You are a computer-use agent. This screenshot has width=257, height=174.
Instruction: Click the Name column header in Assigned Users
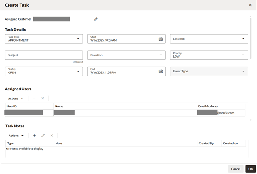click(125, 106)
